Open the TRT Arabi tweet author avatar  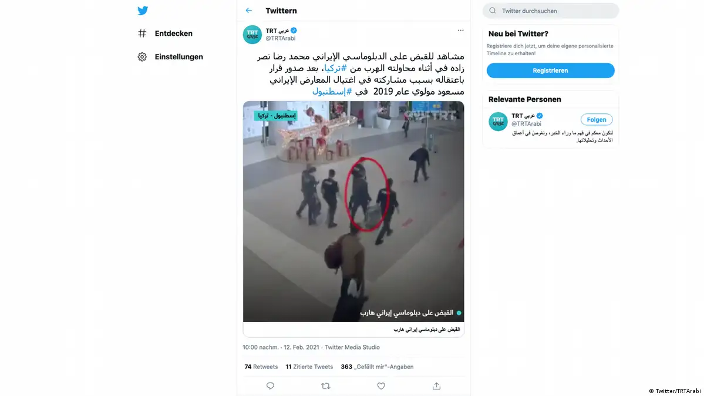pos(252,34)
